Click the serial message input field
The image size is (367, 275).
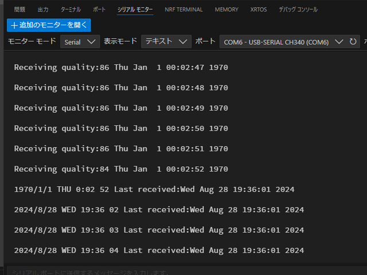(172, 272)
